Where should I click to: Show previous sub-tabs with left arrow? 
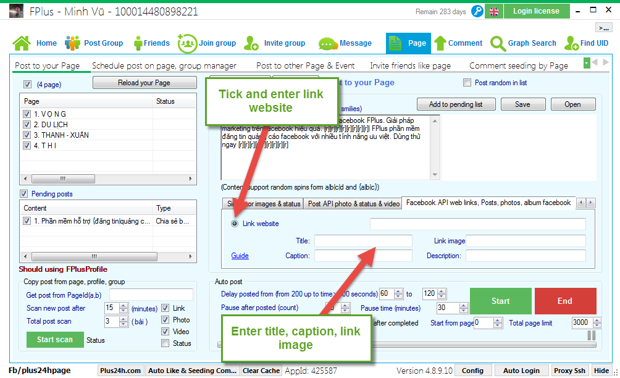(x=595, y=62)
